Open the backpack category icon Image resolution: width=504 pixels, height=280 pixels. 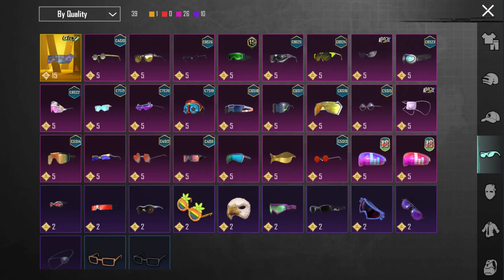pos(490,267)
